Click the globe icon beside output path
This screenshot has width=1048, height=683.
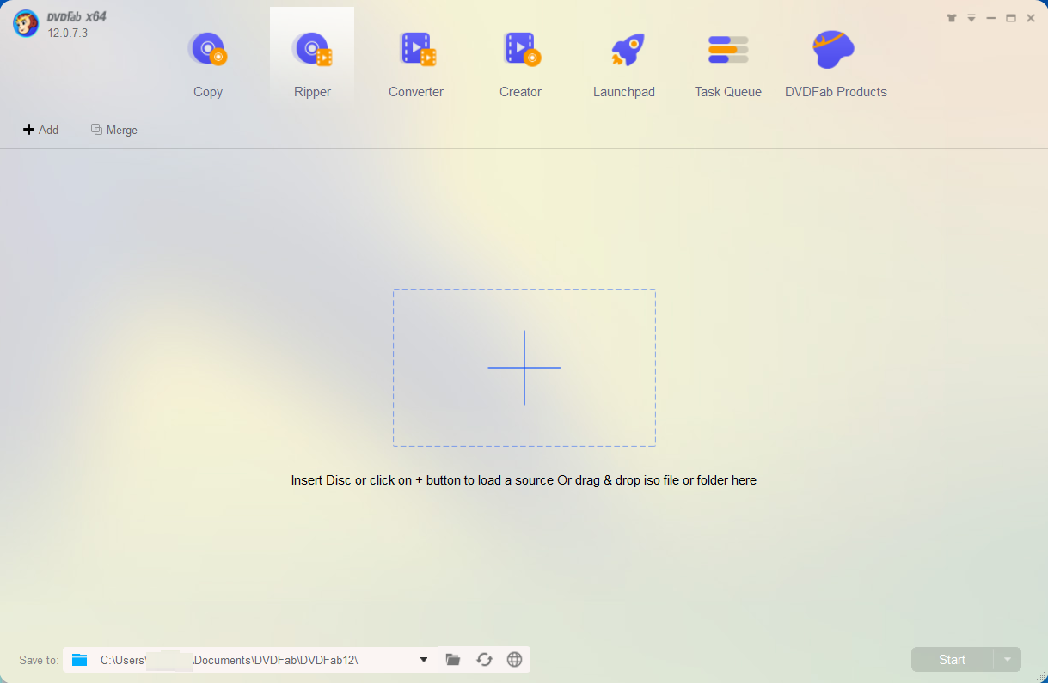515,660
